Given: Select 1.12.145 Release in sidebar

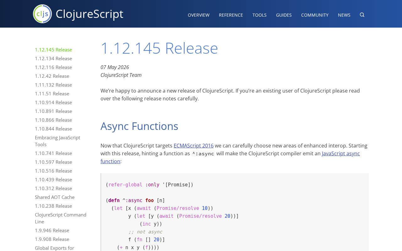Looking at the screenshot, I should coord(53,50).
